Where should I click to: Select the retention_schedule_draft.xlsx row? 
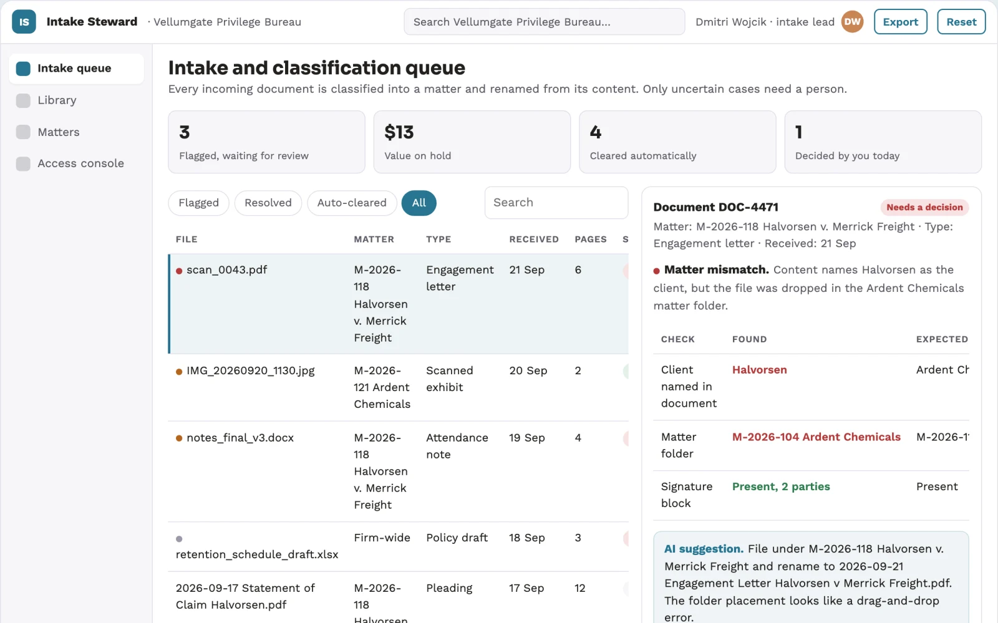point(399,546)
